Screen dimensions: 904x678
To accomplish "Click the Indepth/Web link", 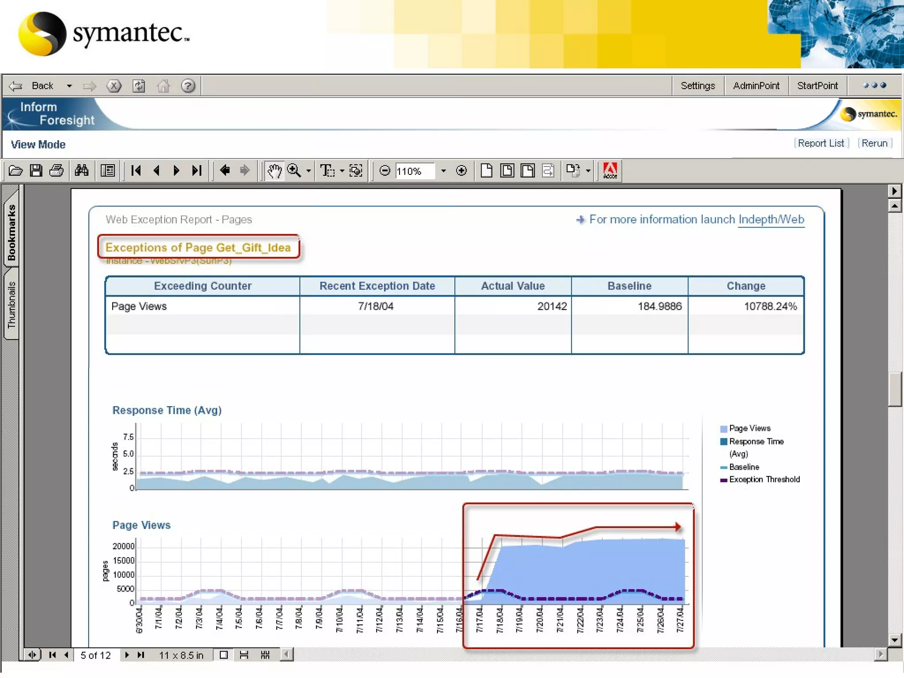I will coord(771,219).
